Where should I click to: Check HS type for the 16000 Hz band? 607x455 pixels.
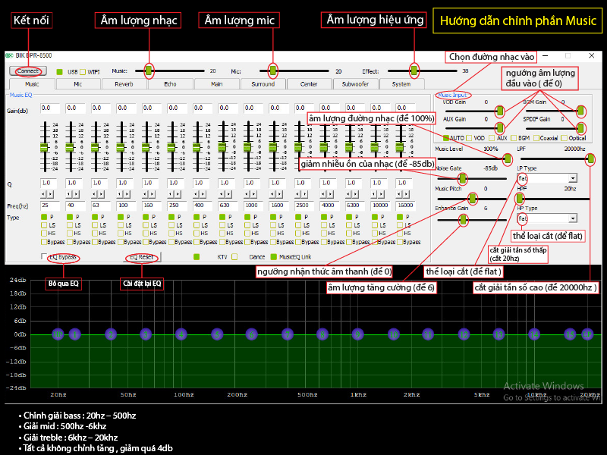[400, 233]
